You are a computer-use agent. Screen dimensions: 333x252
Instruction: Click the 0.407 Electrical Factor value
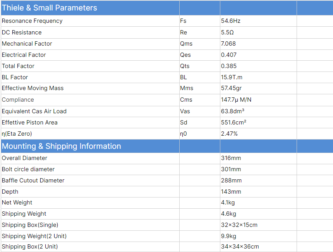229,55
